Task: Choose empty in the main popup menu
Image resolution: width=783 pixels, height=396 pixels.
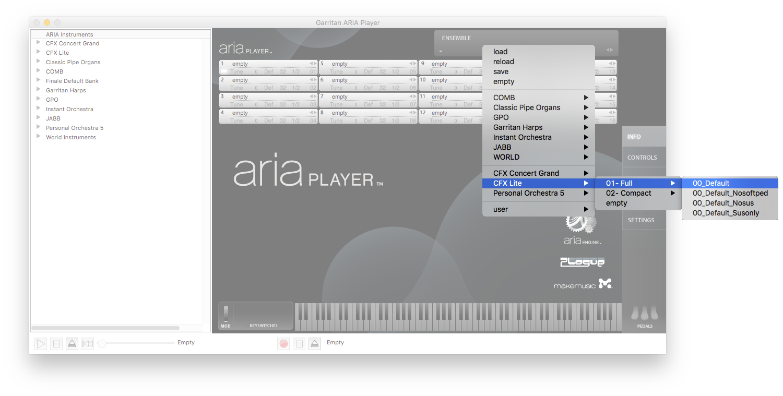Action: pos(539,81)
